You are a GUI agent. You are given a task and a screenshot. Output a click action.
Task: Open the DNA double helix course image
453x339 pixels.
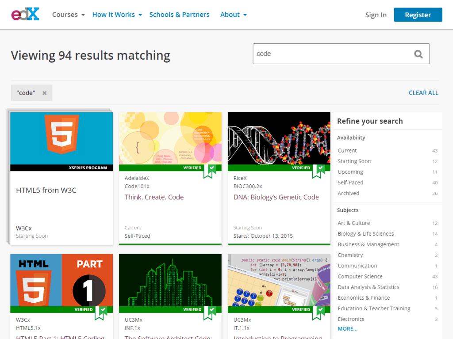[x=279, y=138]
